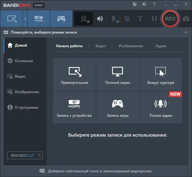
Task: Click the chat message icon at bottom
Action: (42, 171)
